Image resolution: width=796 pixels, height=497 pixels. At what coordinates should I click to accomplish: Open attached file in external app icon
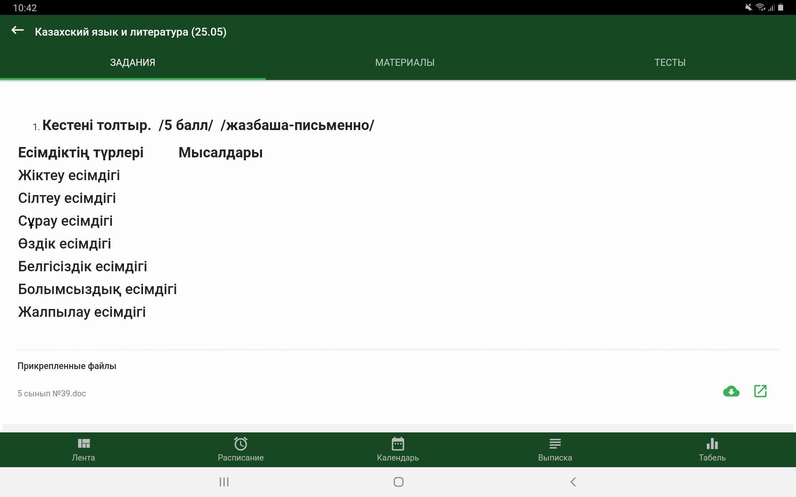coord(760,391)
